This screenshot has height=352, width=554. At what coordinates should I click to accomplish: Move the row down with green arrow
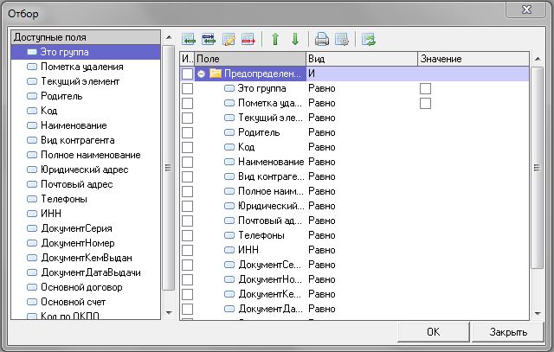[294, 39]
